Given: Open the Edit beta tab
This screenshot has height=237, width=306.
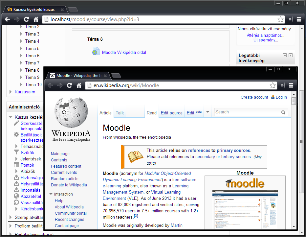Looking at the screenshot, I should pos(194,113).
